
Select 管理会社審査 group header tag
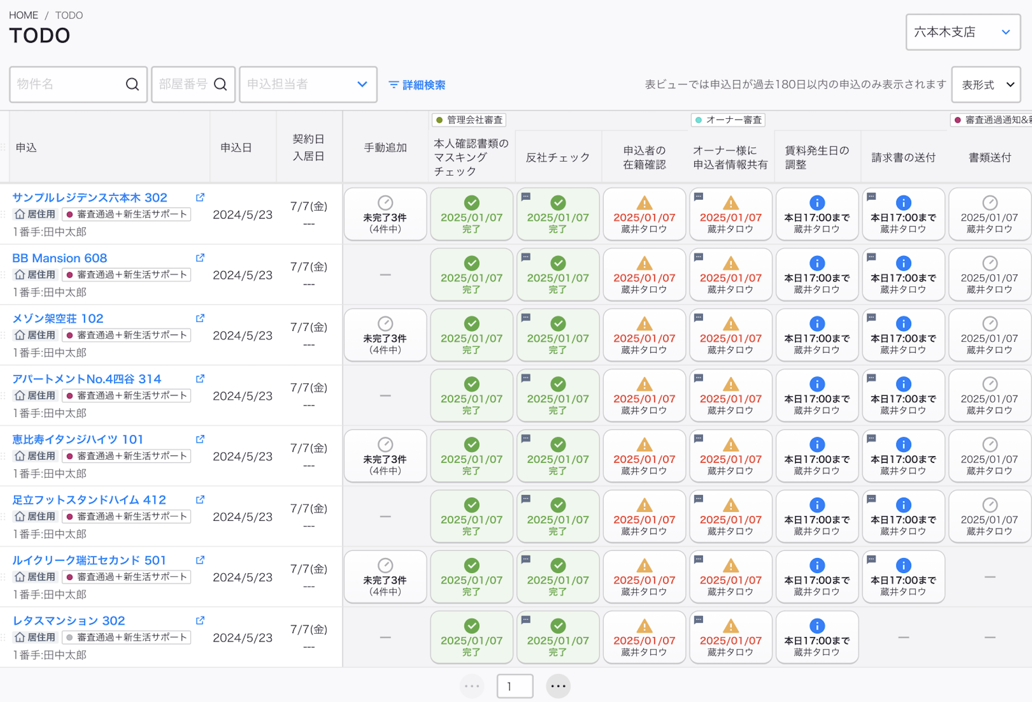(x=469, y=120)
